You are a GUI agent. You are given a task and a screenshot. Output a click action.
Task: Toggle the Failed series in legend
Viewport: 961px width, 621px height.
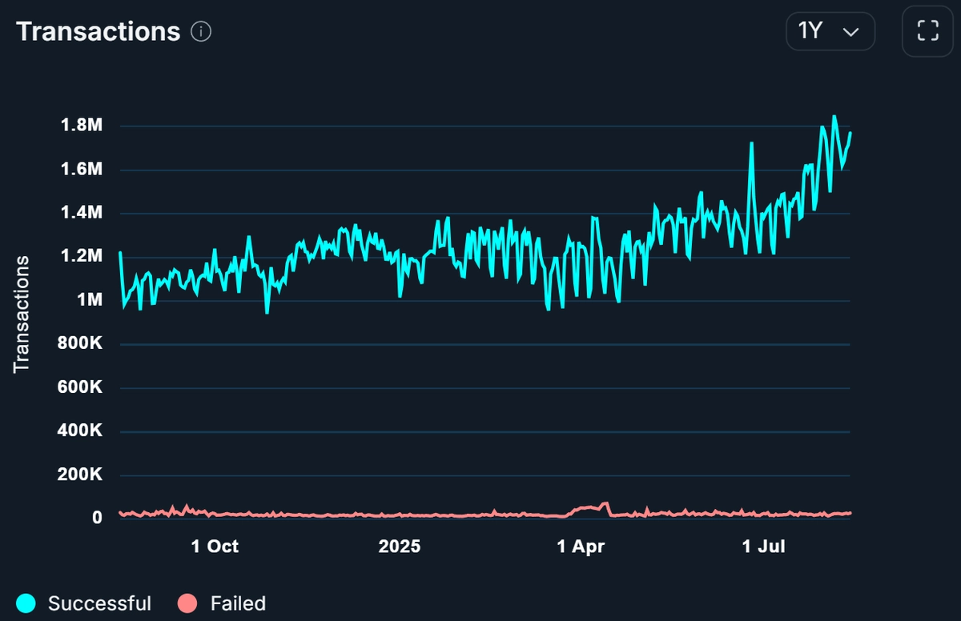222,603
